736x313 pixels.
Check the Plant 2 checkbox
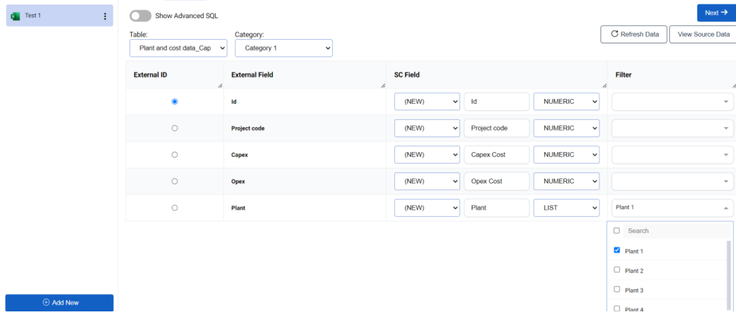(616, 270)
